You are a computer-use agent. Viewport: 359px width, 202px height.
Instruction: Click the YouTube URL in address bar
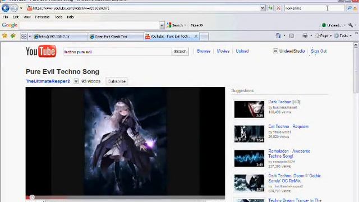(71, 8)
